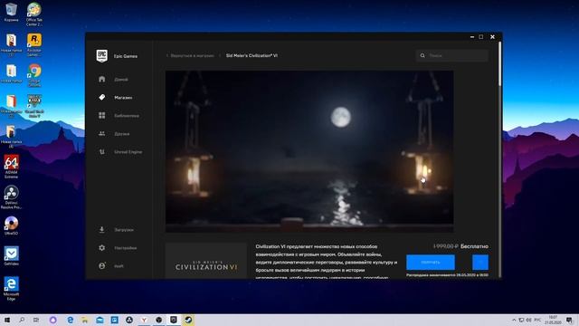Open Steam from taskbar
The height and width of the screenshot is (326, 579).
[x=188, y=320]
